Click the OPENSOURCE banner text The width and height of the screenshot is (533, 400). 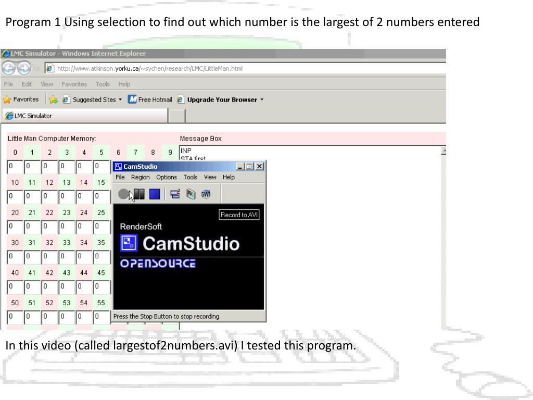click(158, 263)
